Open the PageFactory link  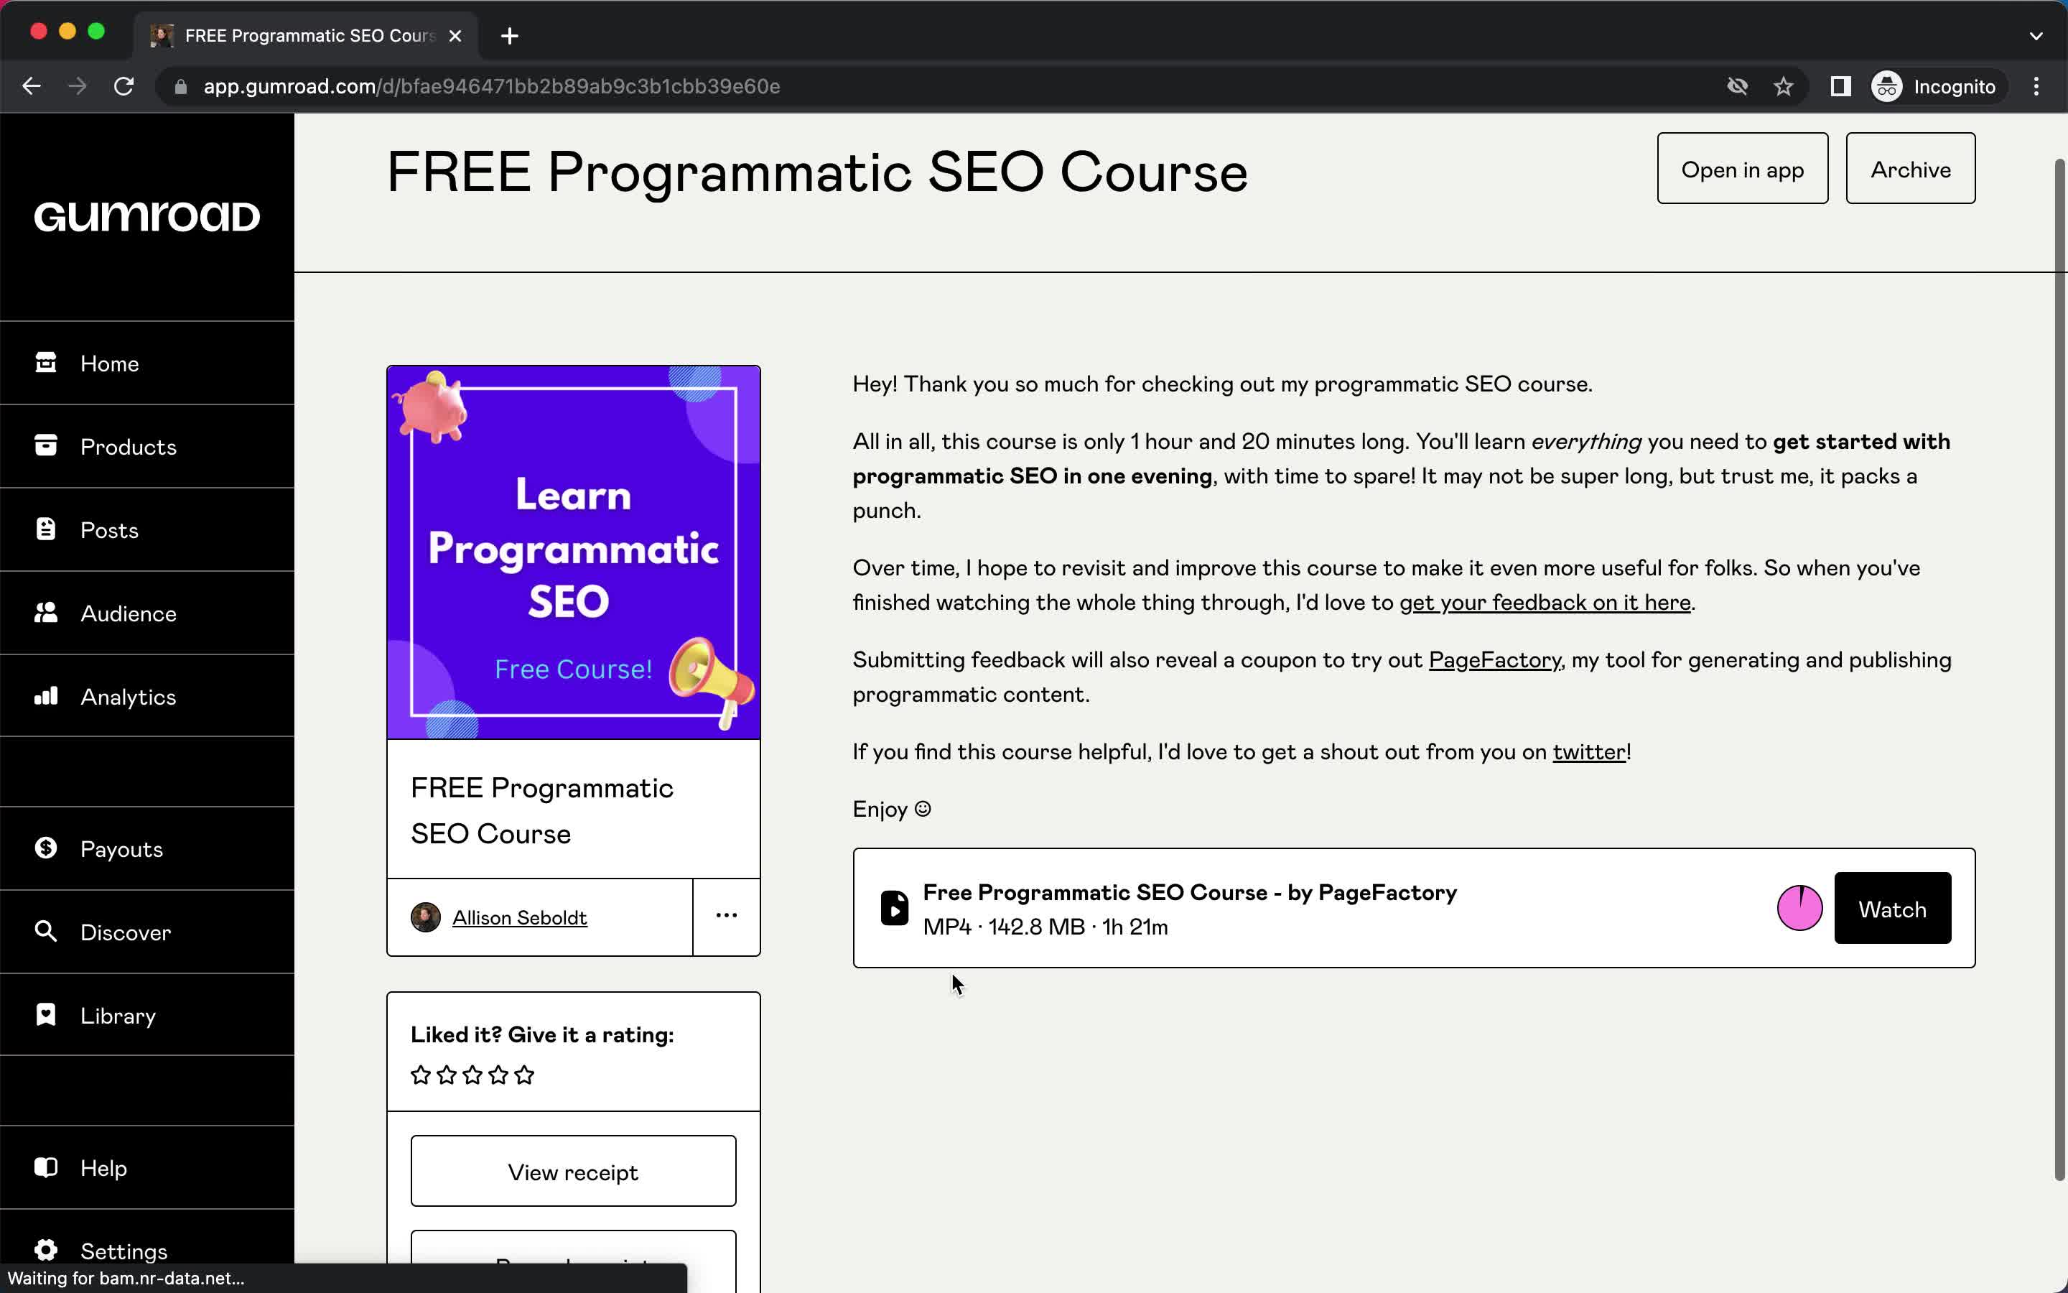1494,660
